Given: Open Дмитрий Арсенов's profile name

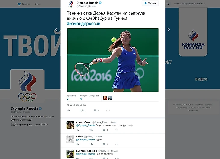Looking at the screenshot, I should 86,151.
